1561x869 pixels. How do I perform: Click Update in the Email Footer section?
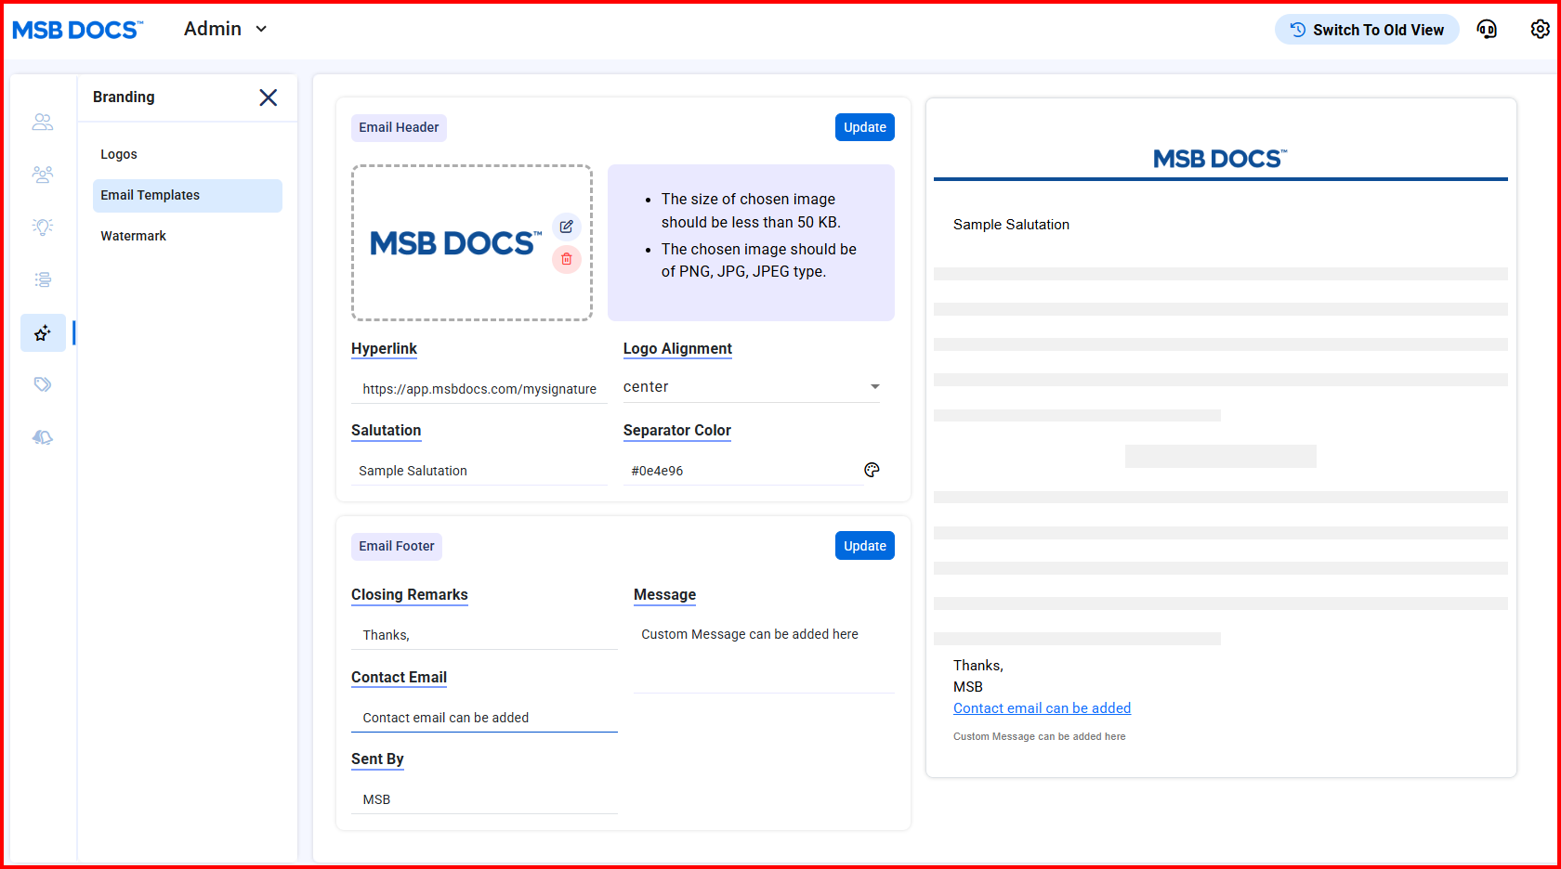864,546
